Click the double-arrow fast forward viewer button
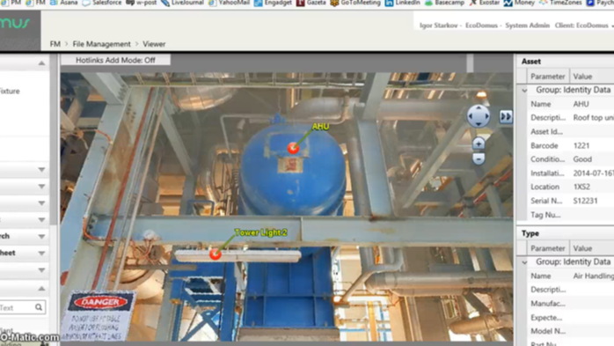This screenshot has width=614, height=346. click(506, 116)
